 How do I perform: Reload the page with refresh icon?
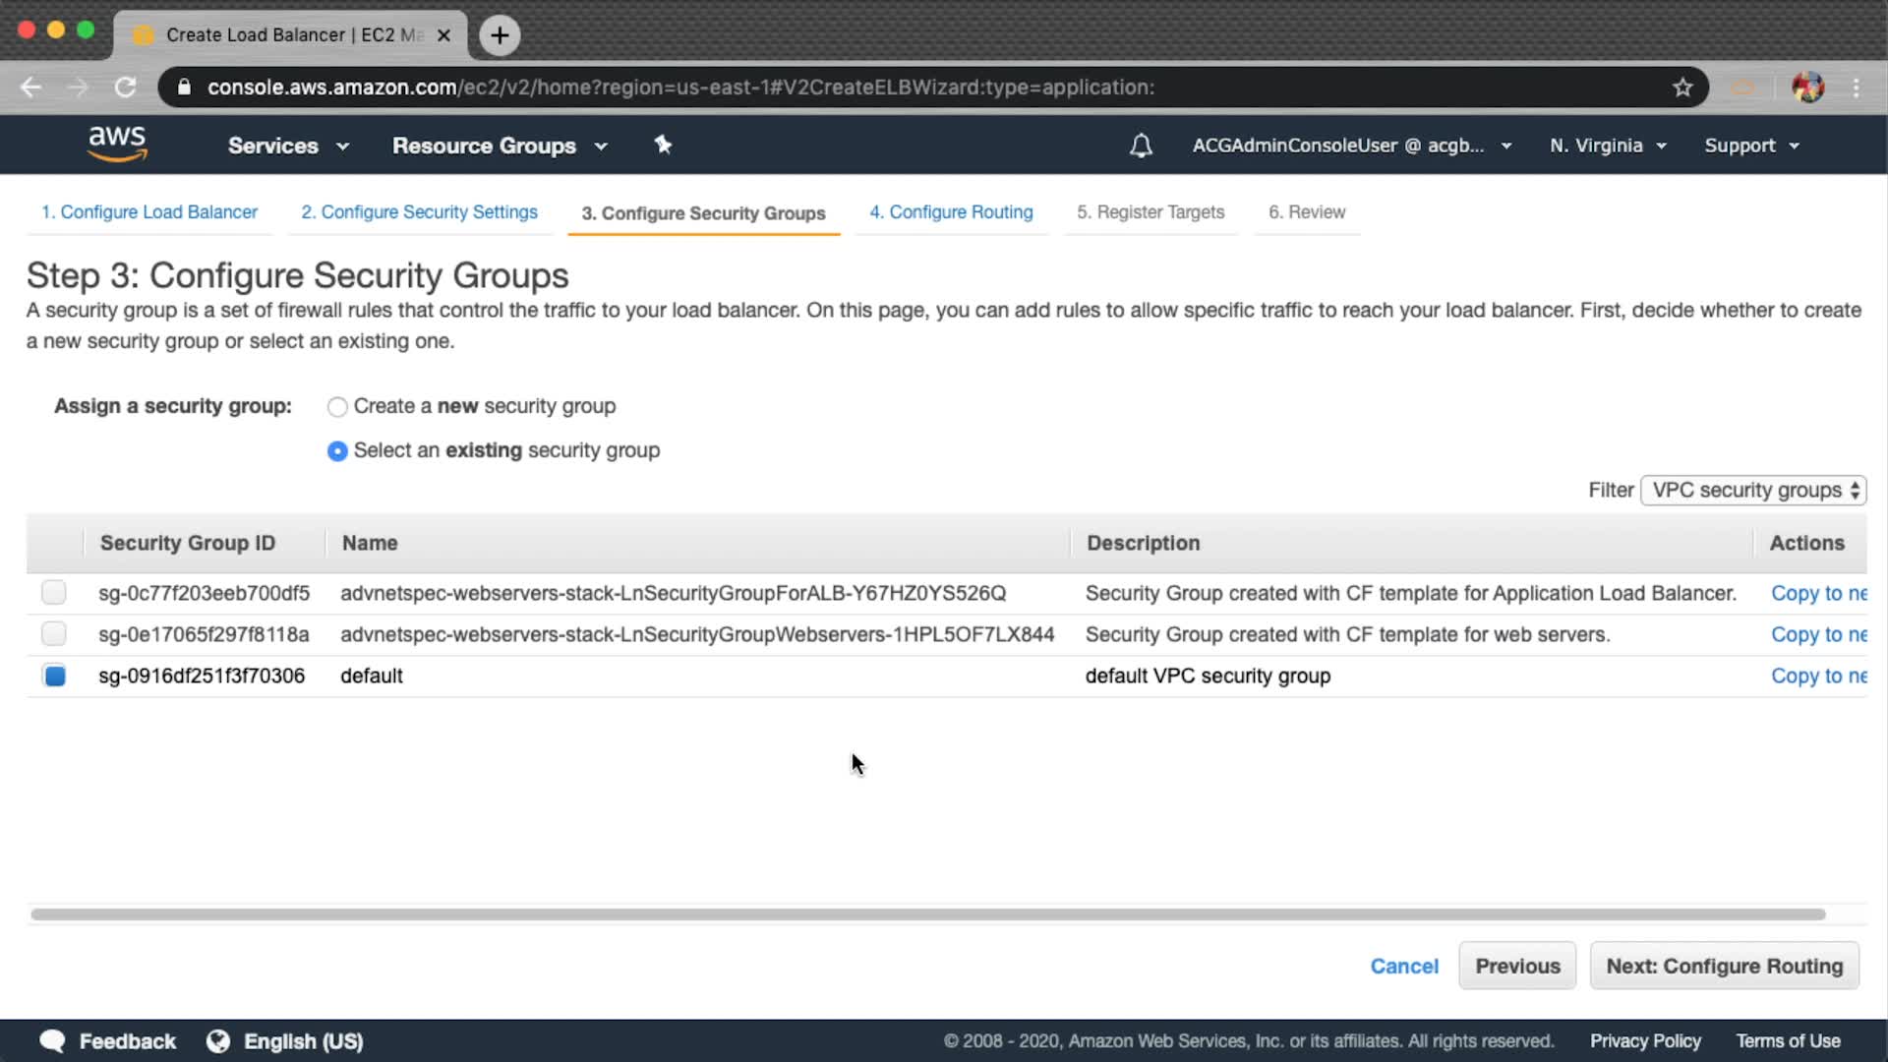click(x=125, y=88)
